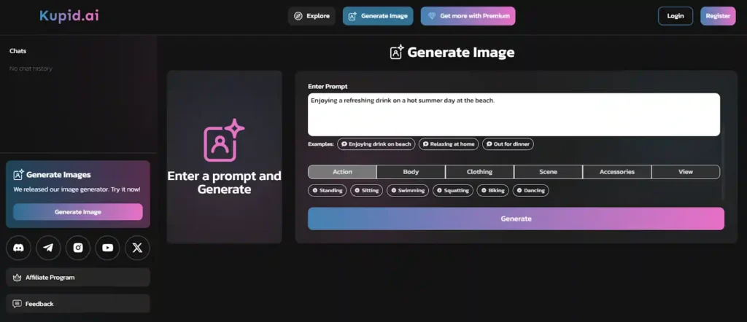Add the Sitting action tag
This screenshot has width=747, height=322.
(x=367, y=190)
